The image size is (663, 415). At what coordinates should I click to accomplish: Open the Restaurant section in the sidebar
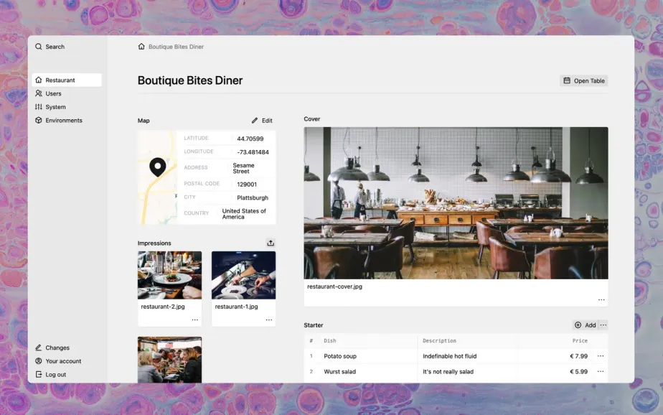tap(60, 80)
